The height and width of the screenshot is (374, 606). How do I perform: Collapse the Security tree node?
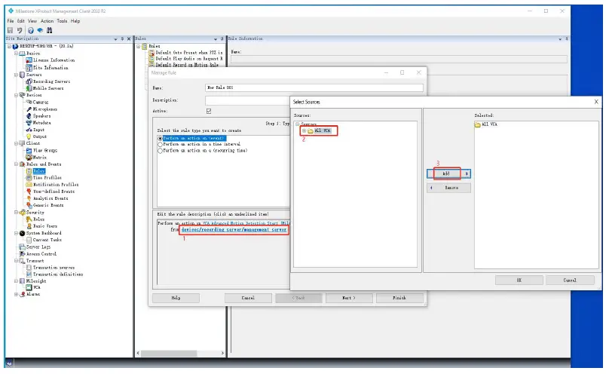[17, 213]
